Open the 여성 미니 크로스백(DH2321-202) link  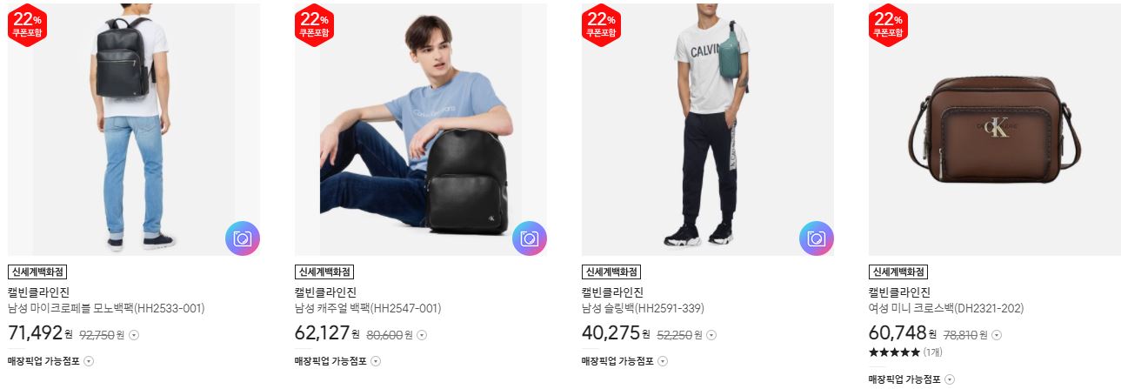[x=947, y=308]
